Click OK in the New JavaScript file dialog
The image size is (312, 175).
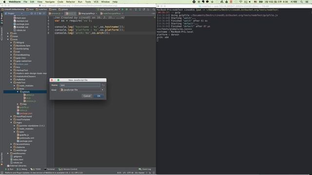(98, 96)
